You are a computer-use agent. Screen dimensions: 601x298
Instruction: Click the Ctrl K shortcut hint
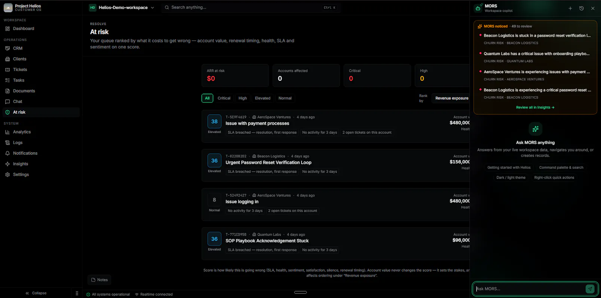pyautogui.click(x=329, y=8)
